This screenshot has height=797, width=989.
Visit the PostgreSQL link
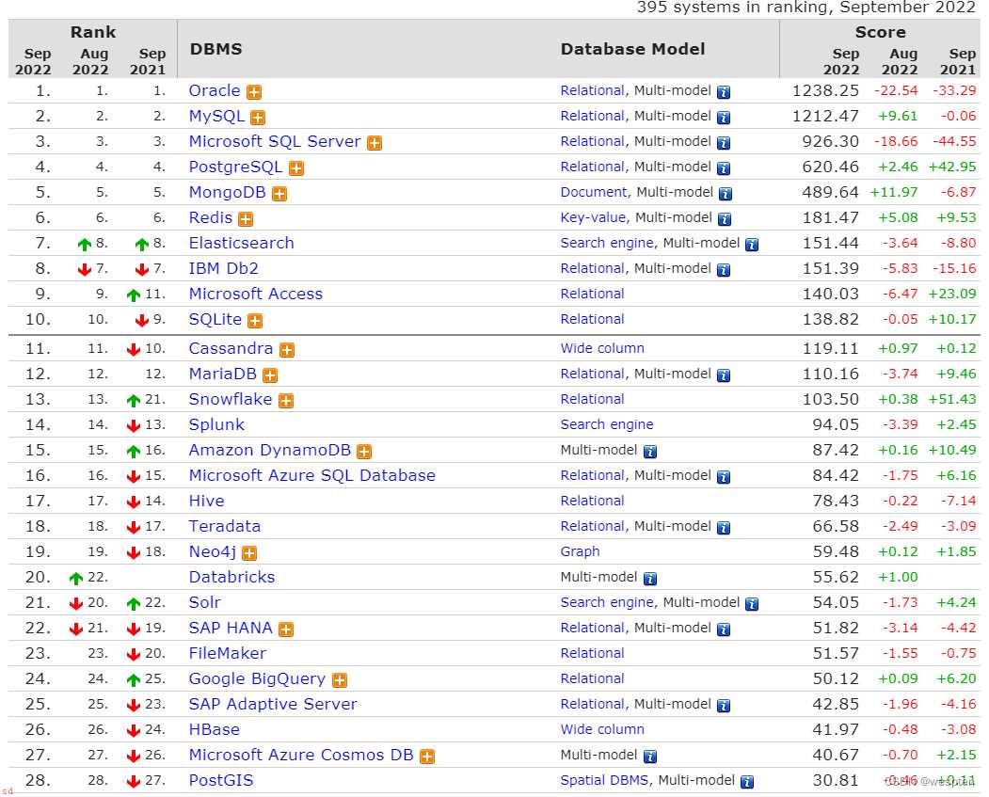236,167
